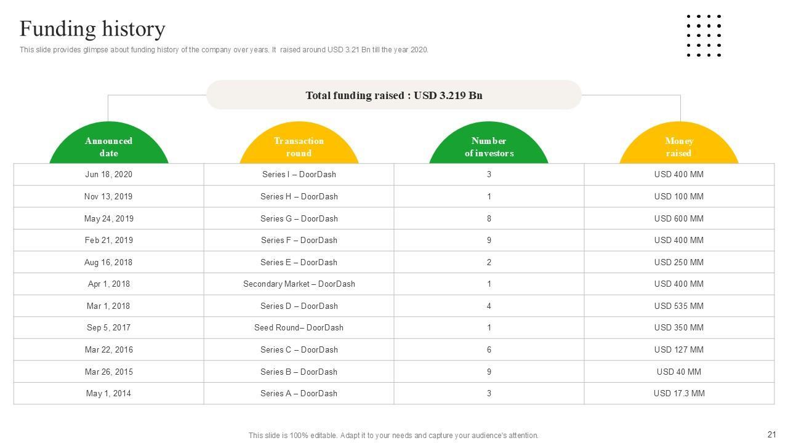Click the Jun 18, 2020 date cell

[109, 175]
